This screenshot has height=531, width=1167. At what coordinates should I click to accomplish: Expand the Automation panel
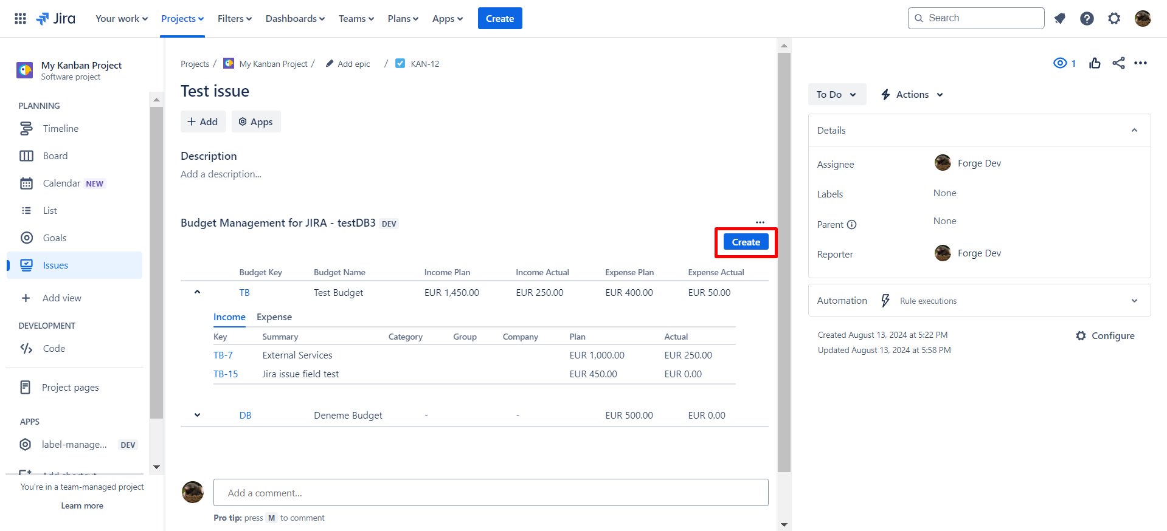point(1134,301)
